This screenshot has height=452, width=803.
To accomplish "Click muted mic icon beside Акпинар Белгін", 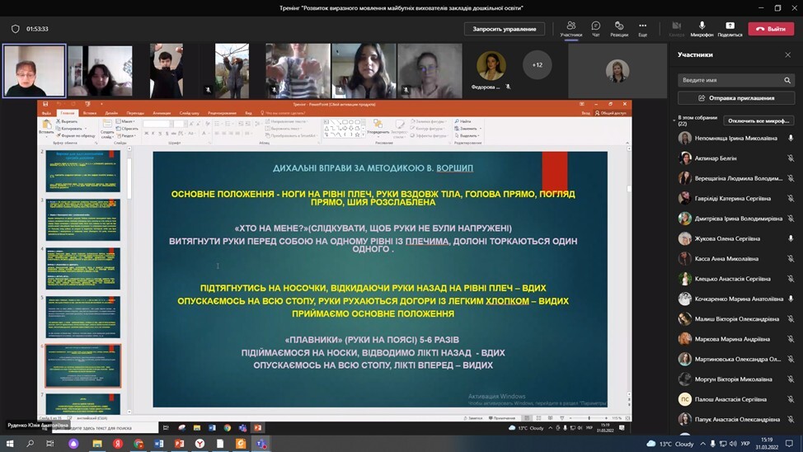I will 791,158.
